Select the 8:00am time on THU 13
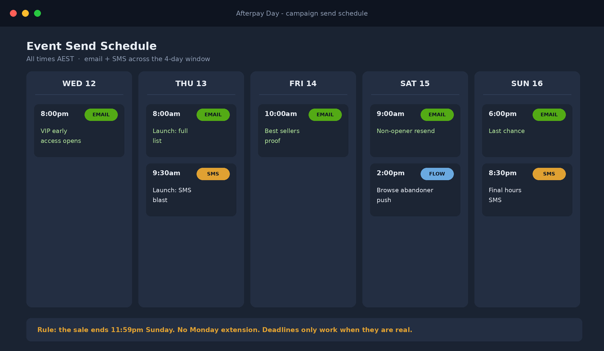Image resolution: width=604 pixels, height=351 pixels. pos(166,114)
